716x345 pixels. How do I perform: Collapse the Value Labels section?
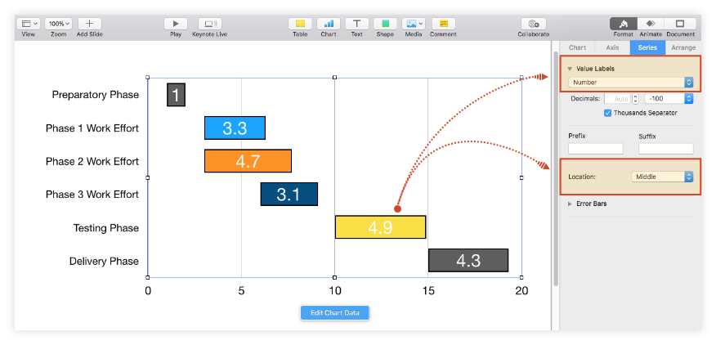tap(570, 69)
